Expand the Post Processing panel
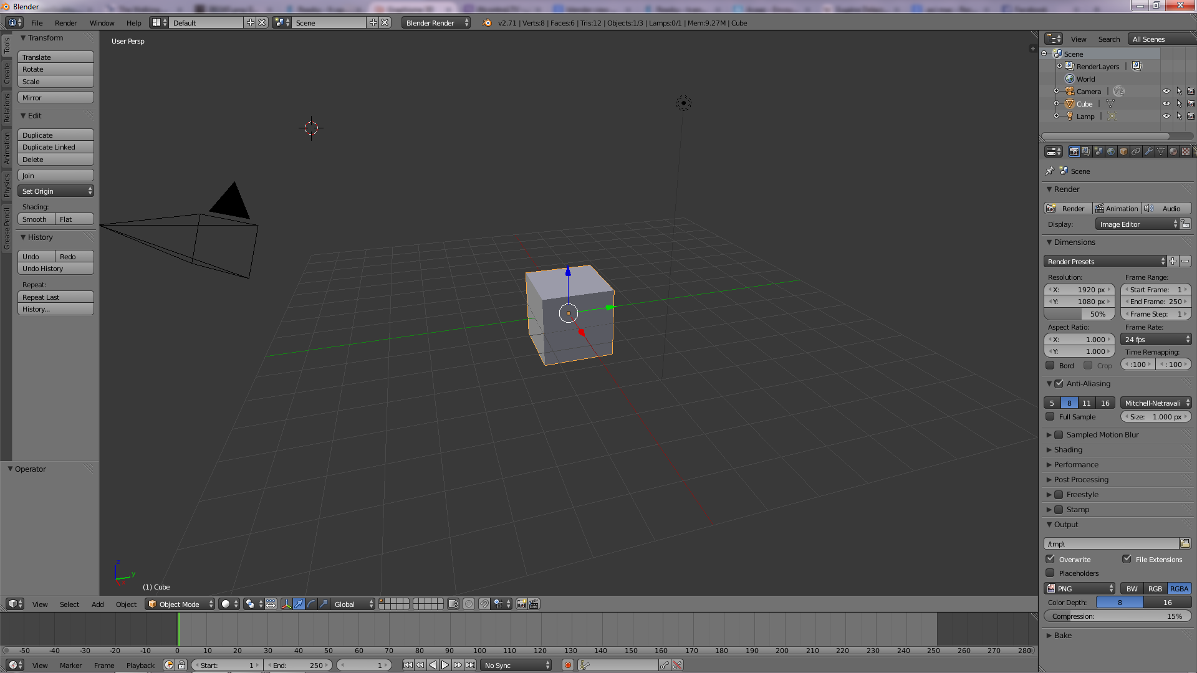The image size is (1197, 673). tap(1080, 479)
